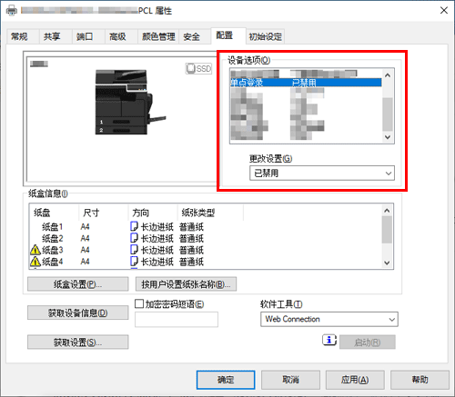Click the device options list scroll up arrow
455x397 pixels.
[388, 75]
